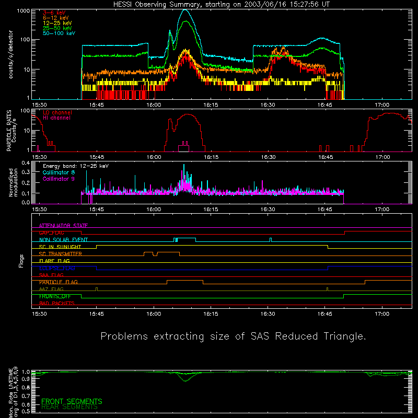Click the SC_TRANSMITTER flag label
Viewport: 418px width, 418px height.
point(61,254)
